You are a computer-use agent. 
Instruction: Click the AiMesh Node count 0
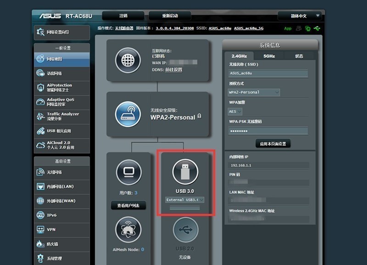point(143,249)
